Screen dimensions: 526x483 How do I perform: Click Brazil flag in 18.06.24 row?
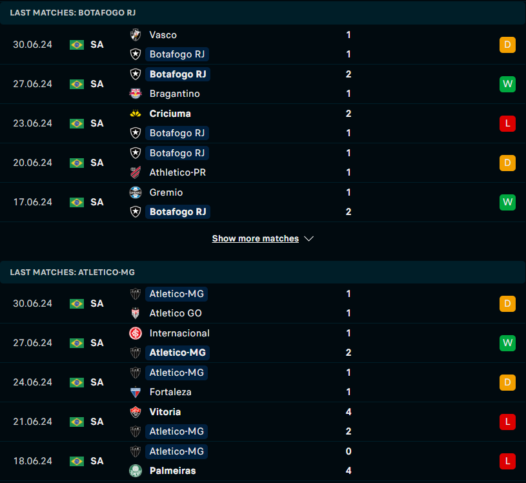pos(77,461)
